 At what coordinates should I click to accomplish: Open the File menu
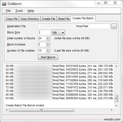pyautogui.click(x=8, y=11)
